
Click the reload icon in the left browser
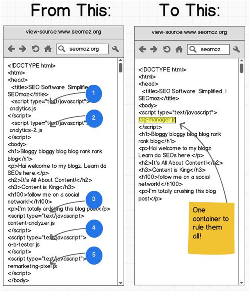coord(36,49)
